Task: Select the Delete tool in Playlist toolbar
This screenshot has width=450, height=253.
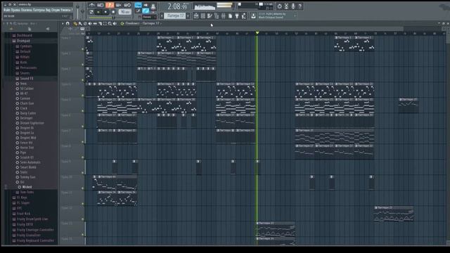Action: pos(85,23)
